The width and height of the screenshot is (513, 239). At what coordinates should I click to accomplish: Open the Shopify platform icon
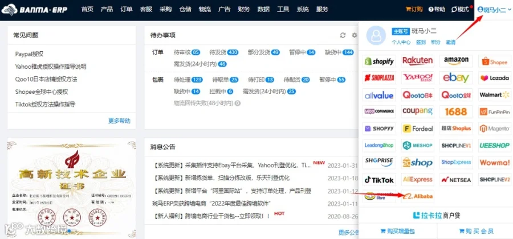379,61
